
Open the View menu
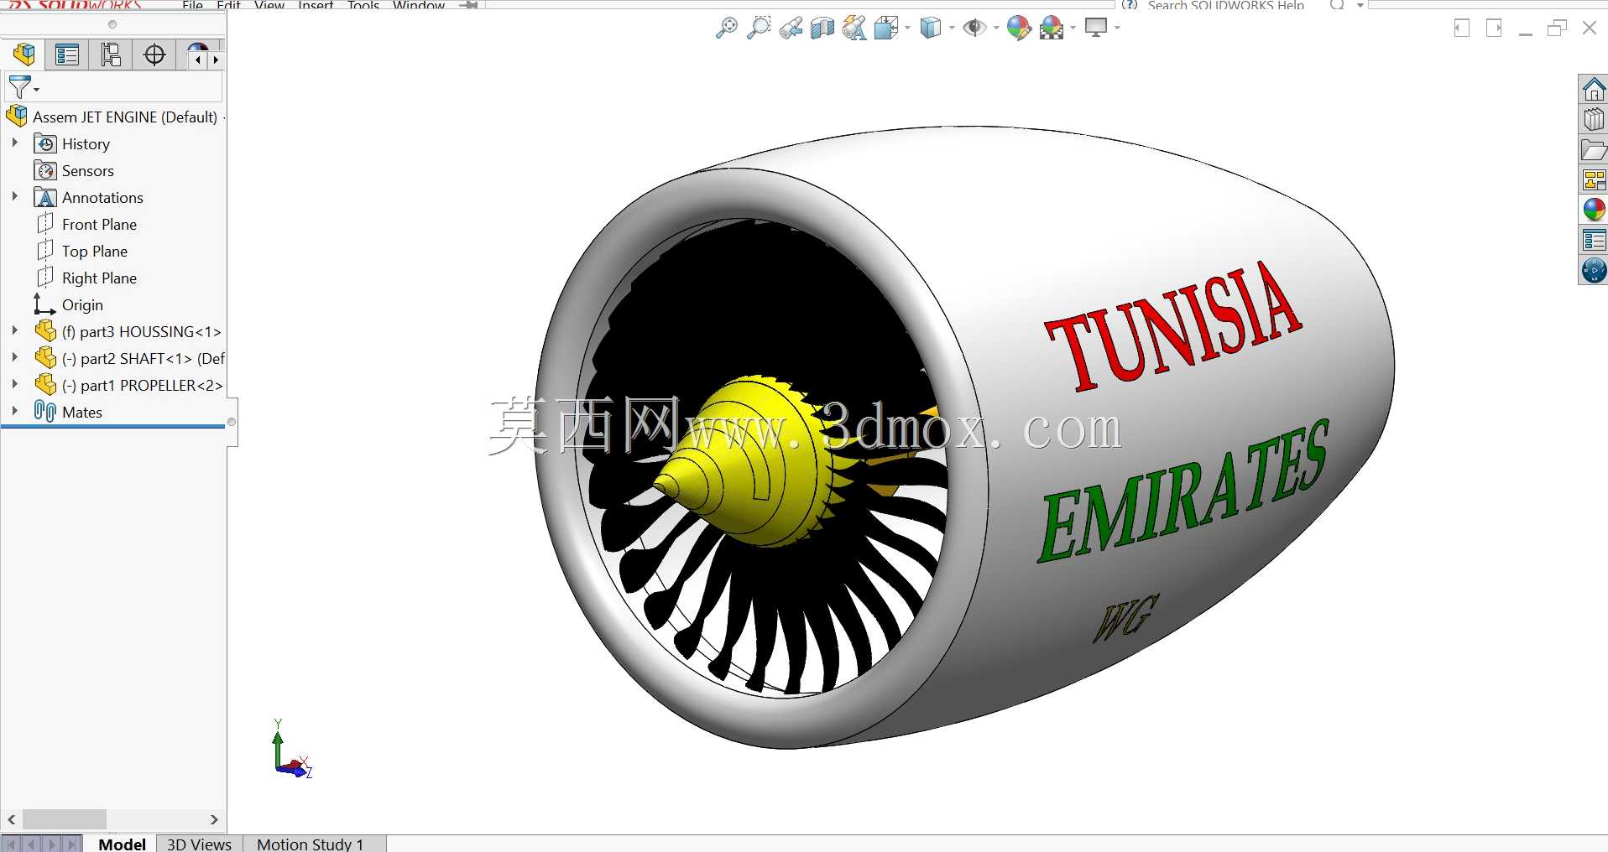coord(269,5)
